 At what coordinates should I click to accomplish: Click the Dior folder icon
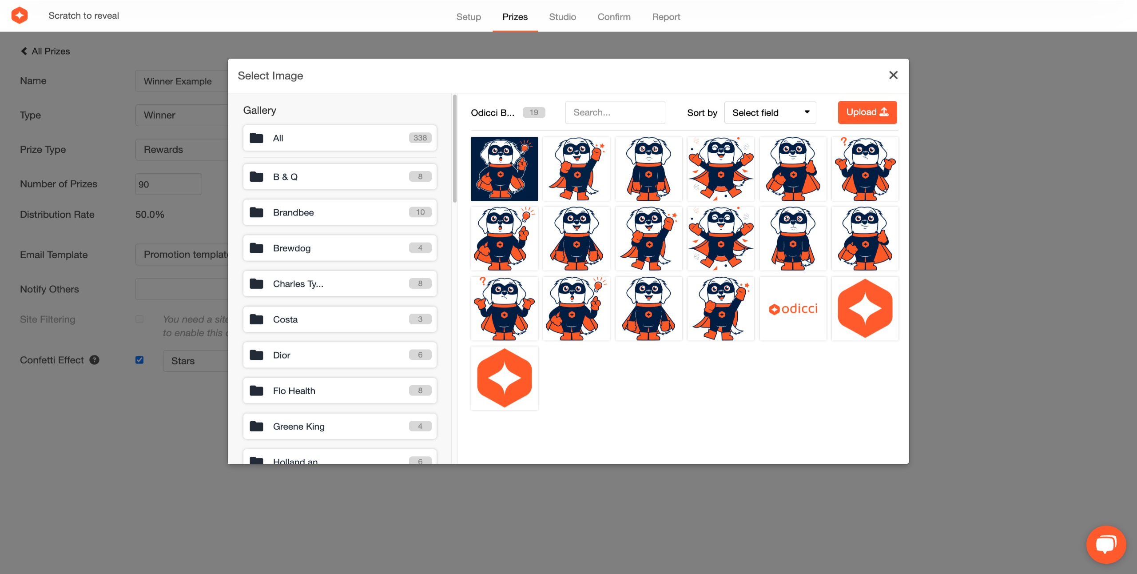tap(256, 355)
